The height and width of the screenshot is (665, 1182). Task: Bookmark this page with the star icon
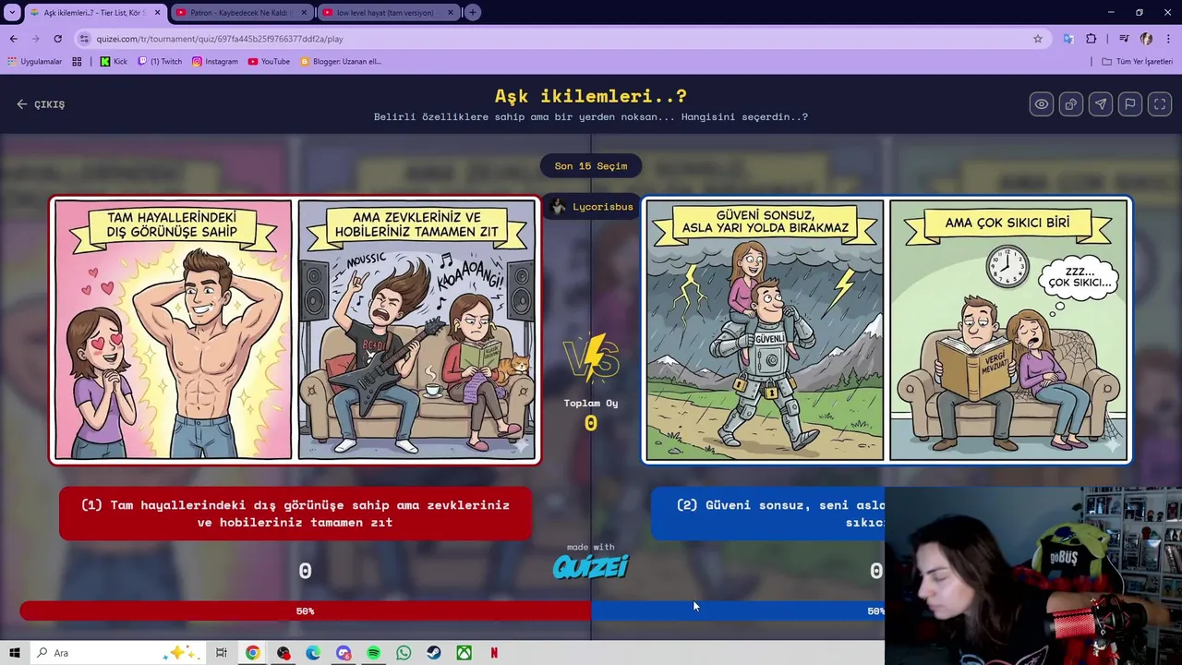[1038, 39]
